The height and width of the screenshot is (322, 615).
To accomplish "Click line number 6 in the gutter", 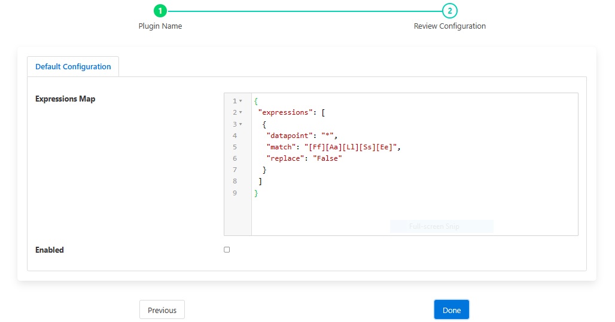I will point(235,158).
